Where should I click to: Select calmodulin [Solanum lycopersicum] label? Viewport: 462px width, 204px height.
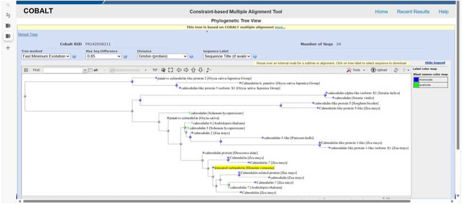pyautogui.click(x=217, y=113)
